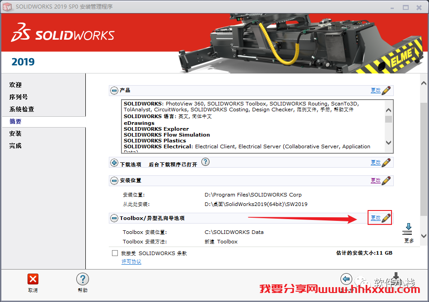This screenshot has width=429, height=302.
Task: Click the red X cancel icon
Action: click(x=33, y=279)
